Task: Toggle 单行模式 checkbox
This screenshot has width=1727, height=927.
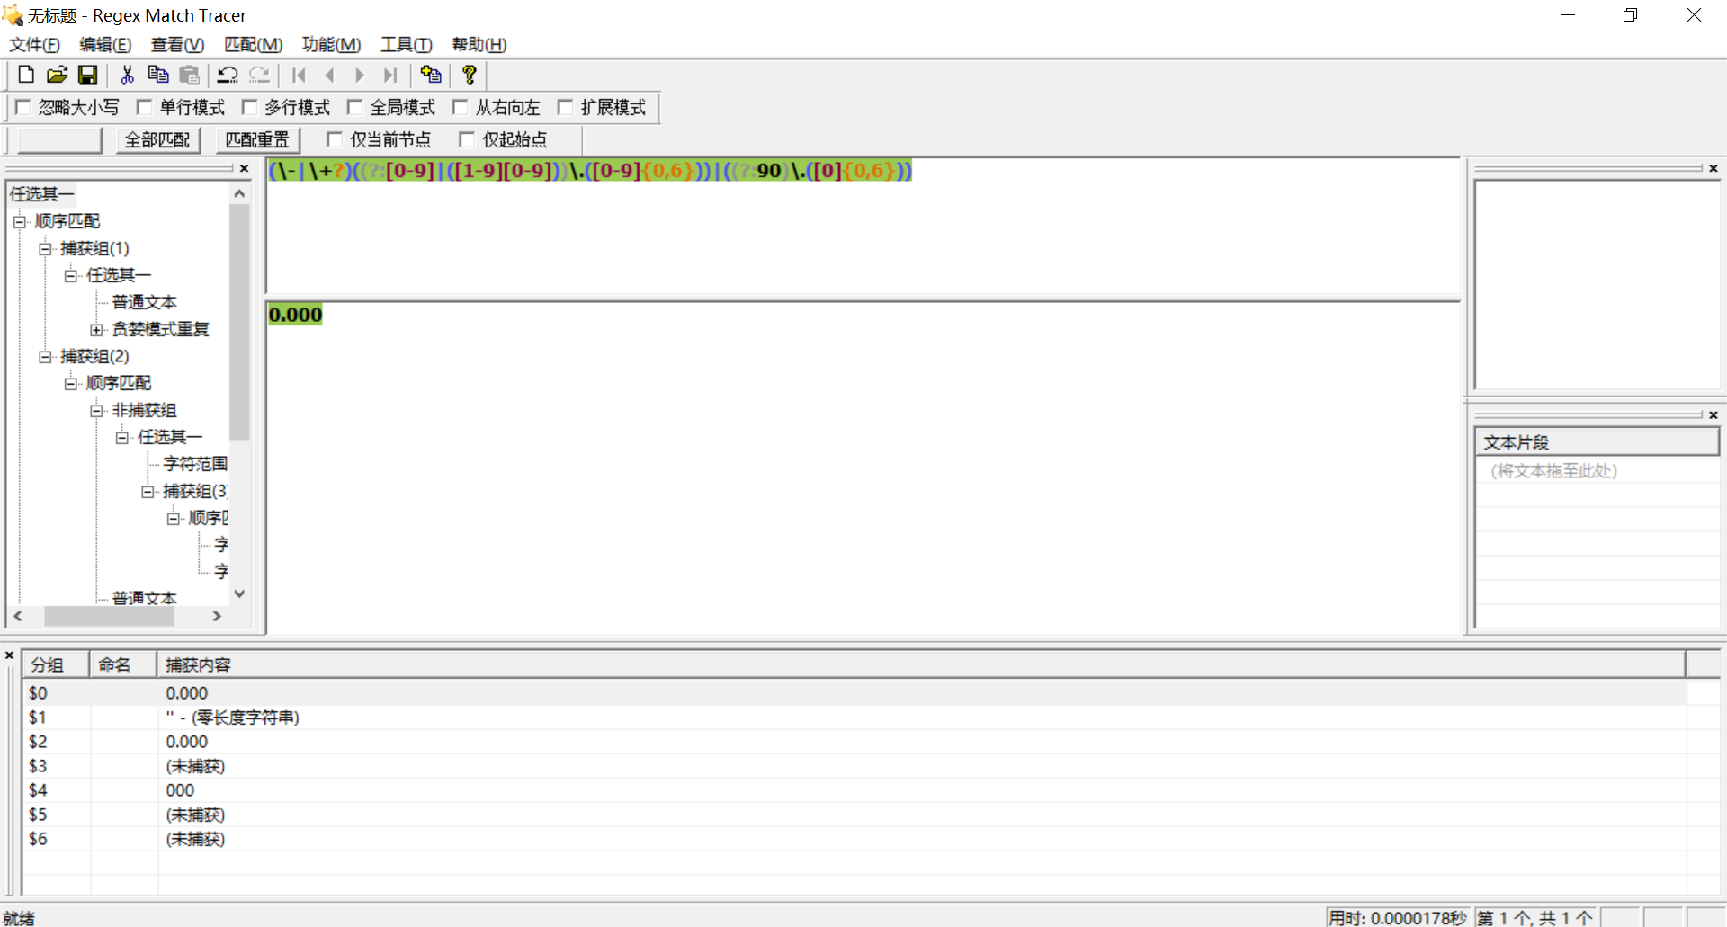Action: 144,107
